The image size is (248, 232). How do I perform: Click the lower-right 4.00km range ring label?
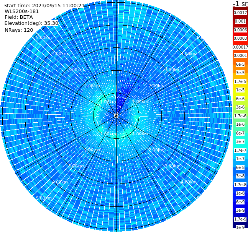point(189,182)
